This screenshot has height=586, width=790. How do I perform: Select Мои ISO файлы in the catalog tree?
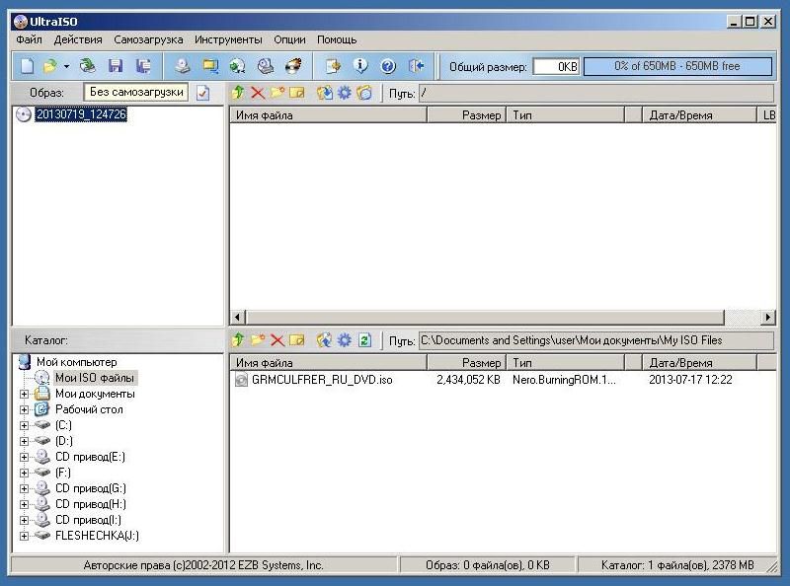[95, 378]
